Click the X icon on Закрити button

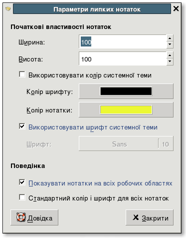(x=136, y=217)
